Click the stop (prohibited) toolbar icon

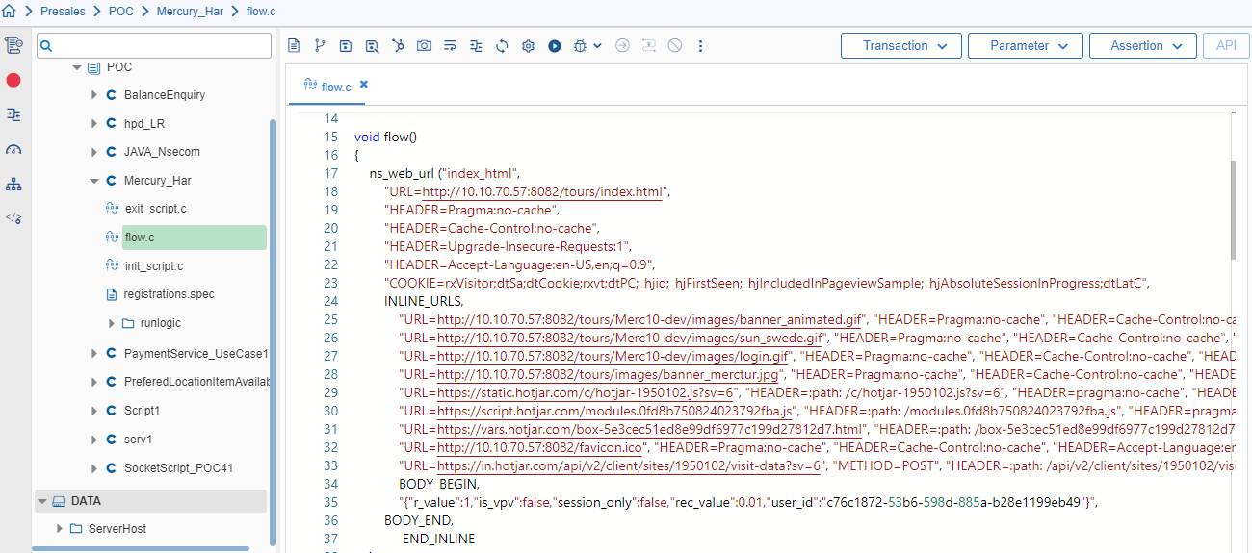675,45
